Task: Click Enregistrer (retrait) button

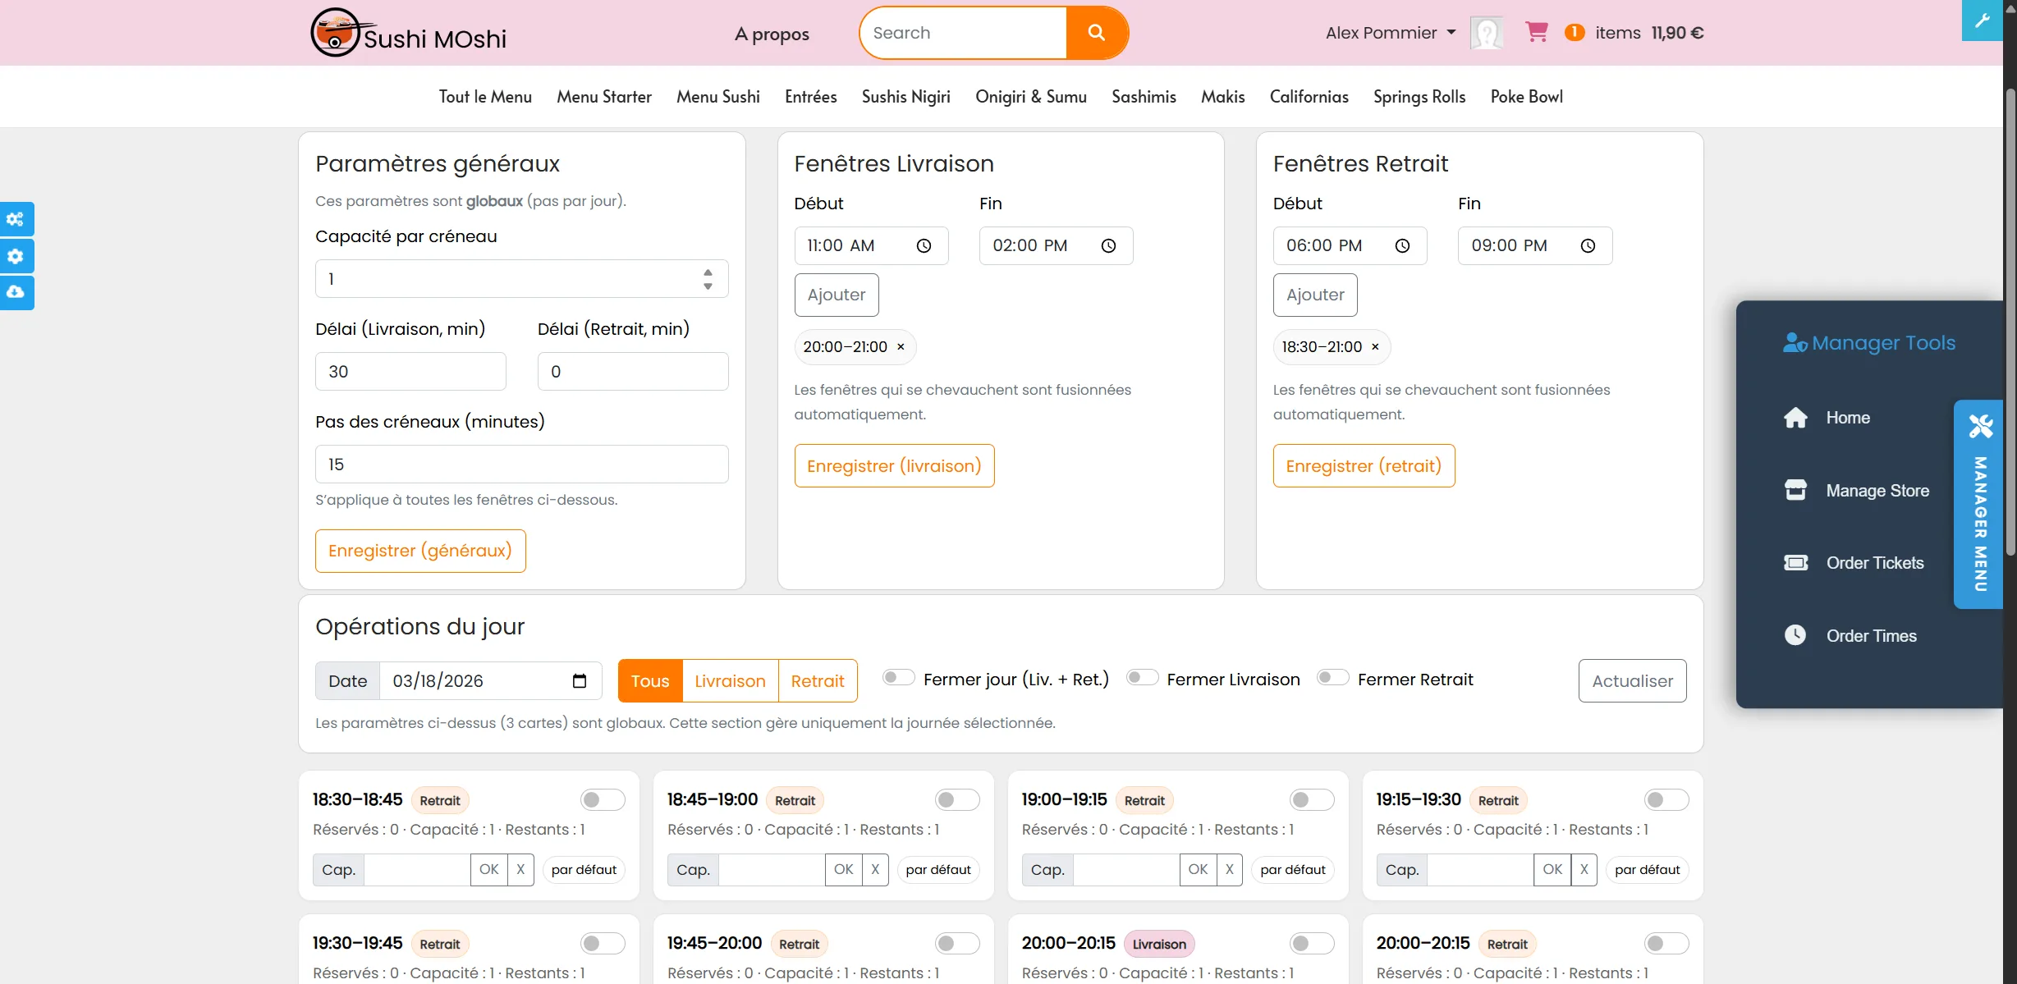Action: [1364, 465]
